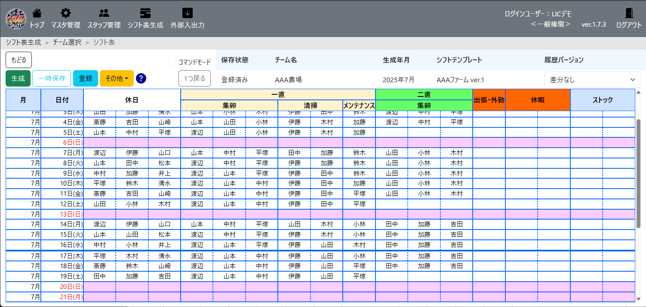Click the red 20日(日) date cell
Image resolution: width=646 pixels, height=307 pixels.
(62, 286)
